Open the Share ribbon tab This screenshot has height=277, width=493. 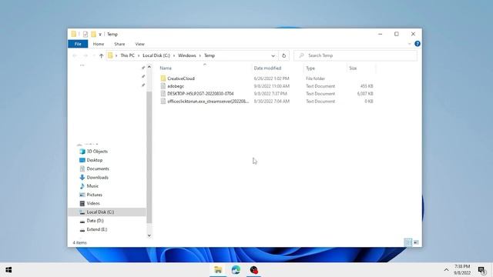[119, 44]
